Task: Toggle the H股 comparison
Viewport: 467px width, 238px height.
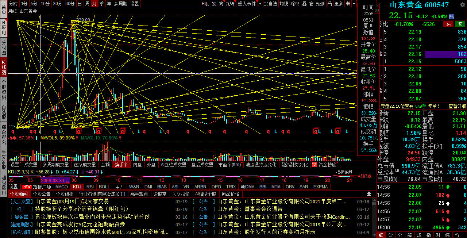Action: pos(205,4)
